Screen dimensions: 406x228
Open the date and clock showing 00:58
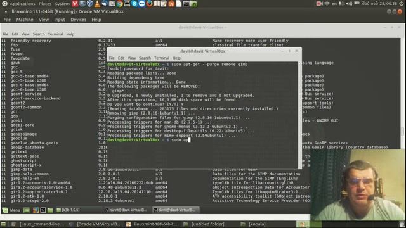click(x=379, y=4)
